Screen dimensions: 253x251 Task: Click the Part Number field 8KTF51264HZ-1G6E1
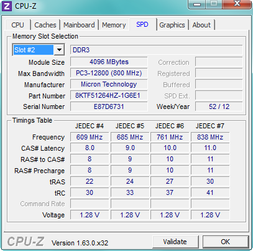pos(109,95)
